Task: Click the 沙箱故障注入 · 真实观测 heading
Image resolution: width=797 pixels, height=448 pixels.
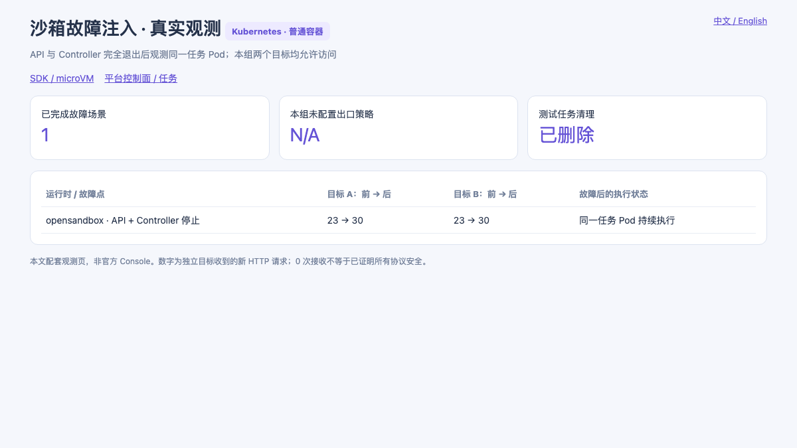Action: tap(126, 29)
